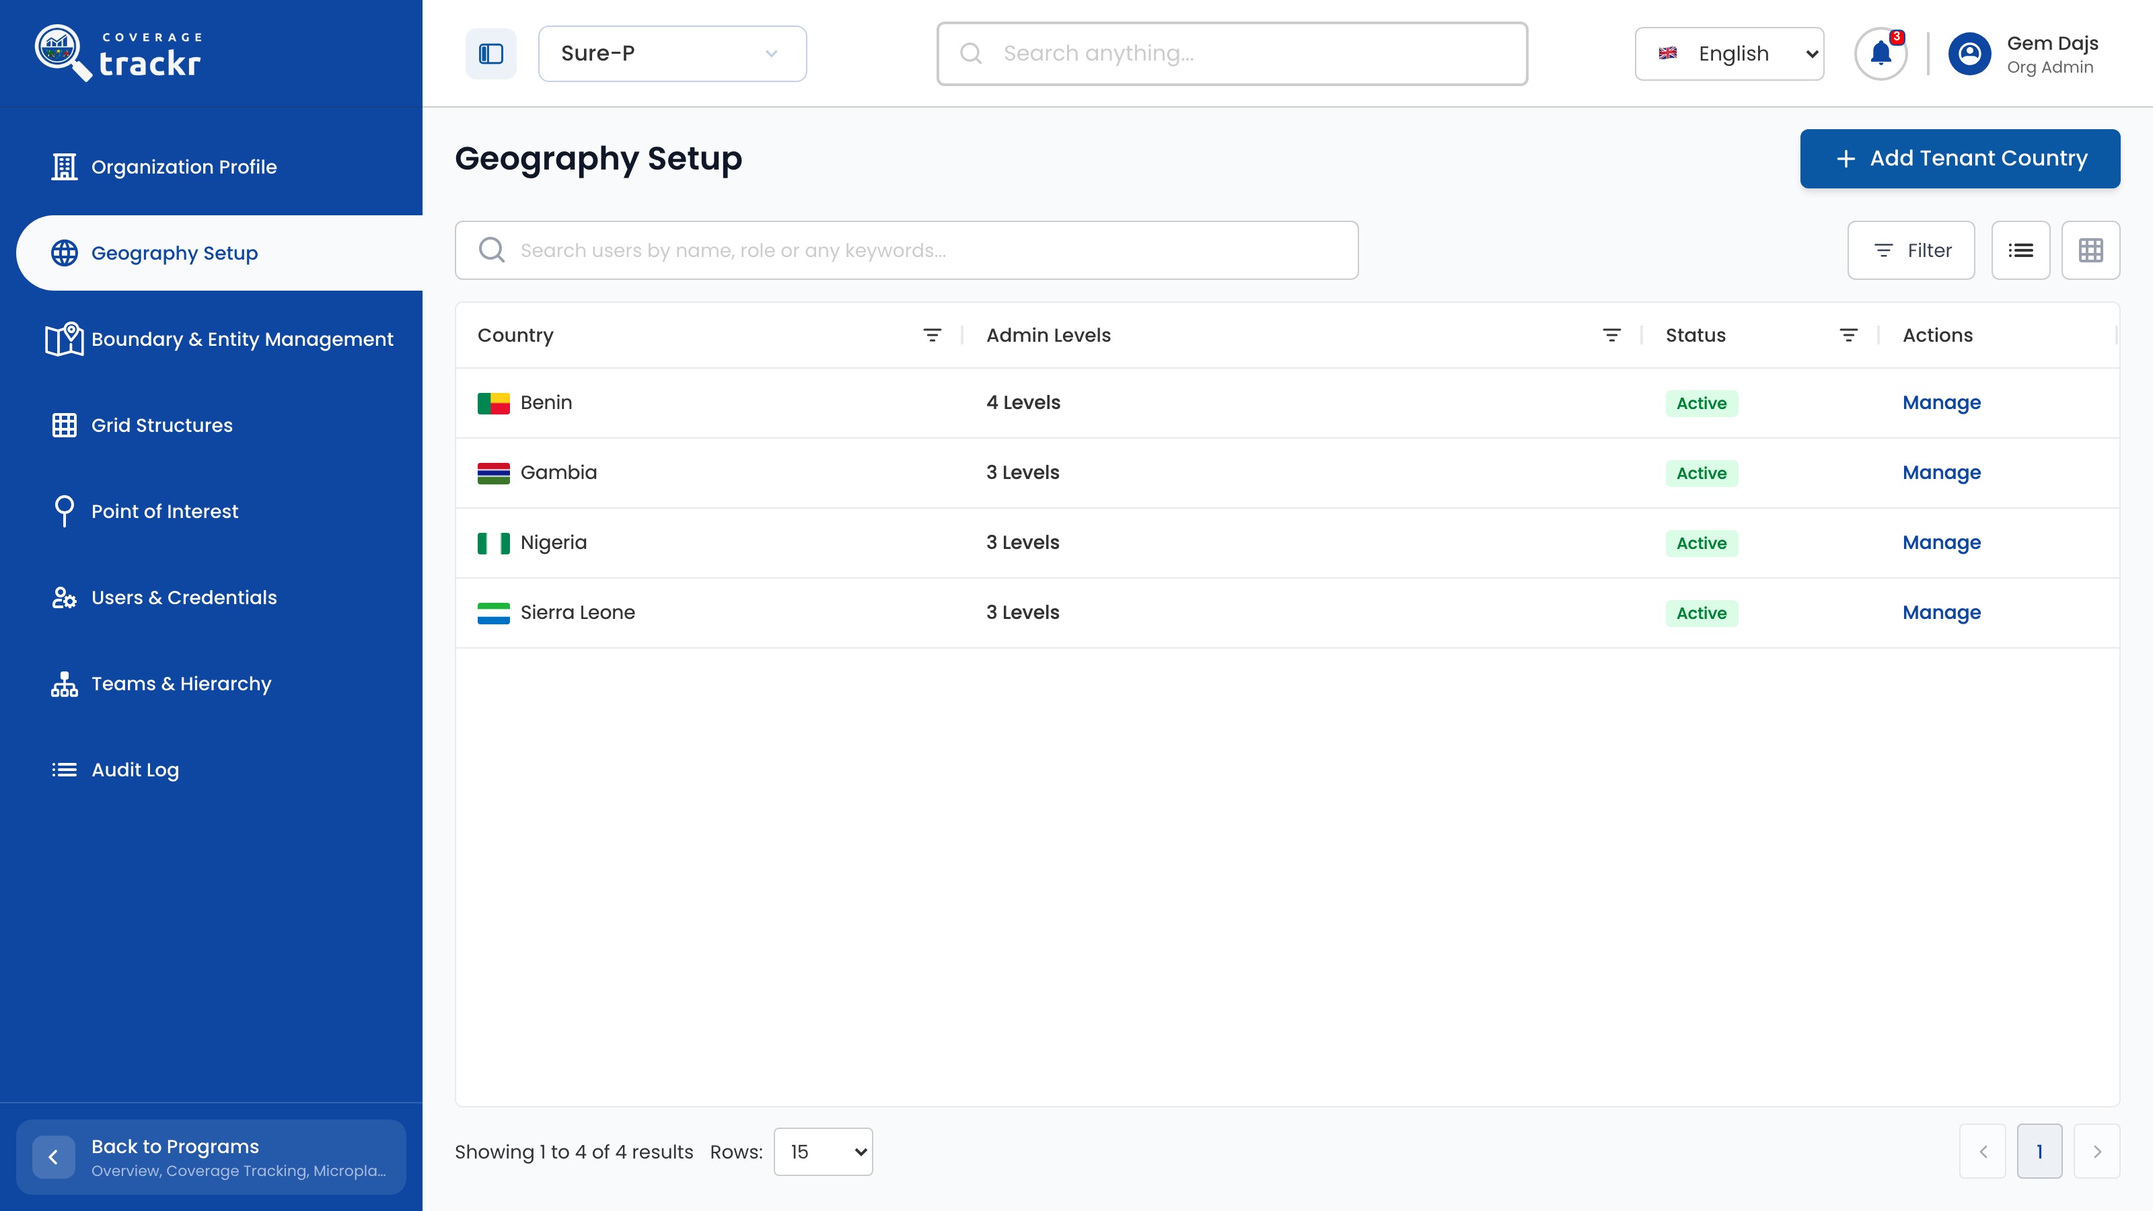
Task: Click the Sierra Leone flag icon
Action: pyautogui.click(x=493, y=613)
